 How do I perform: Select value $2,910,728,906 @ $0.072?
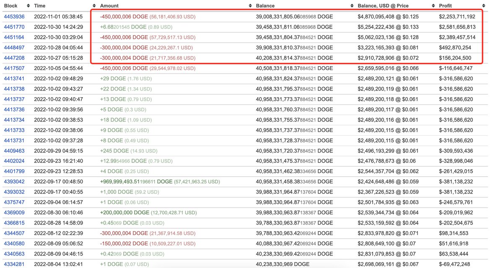pos(388,58)
